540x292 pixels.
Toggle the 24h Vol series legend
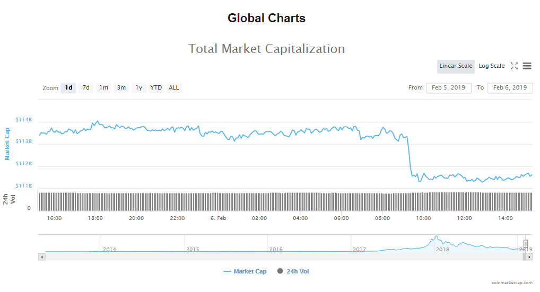tap(293, 271)
